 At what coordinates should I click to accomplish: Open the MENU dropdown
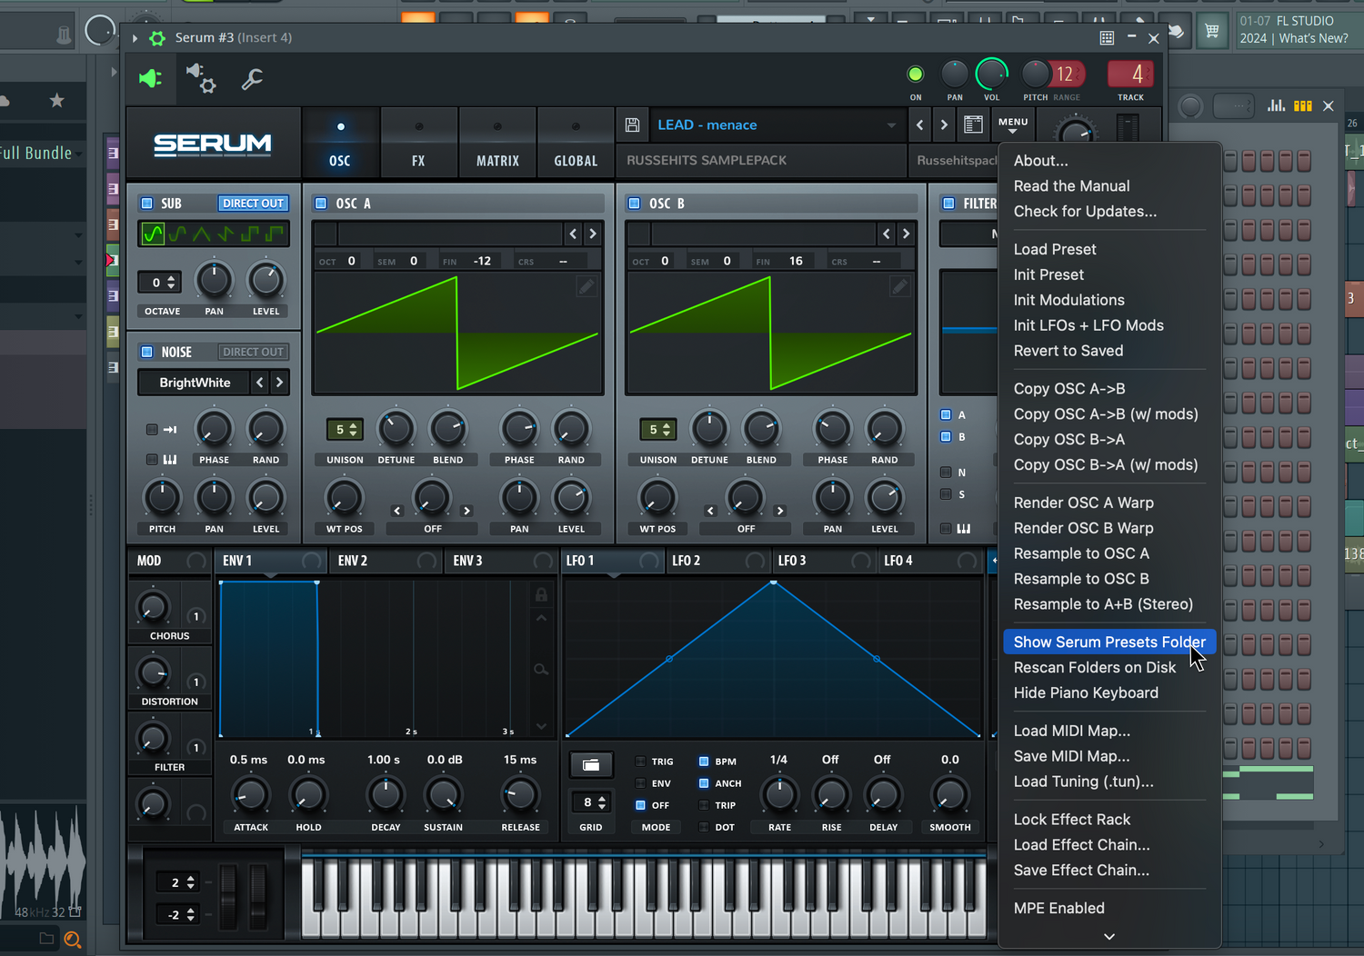coord(1013,124)
